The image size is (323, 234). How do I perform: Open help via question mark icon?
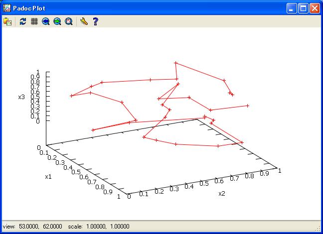(x=95, y=21)
